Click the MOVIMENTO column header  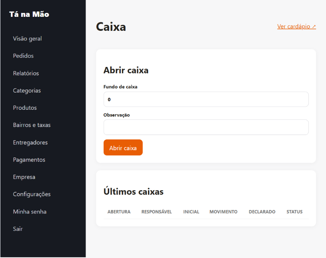223,212
